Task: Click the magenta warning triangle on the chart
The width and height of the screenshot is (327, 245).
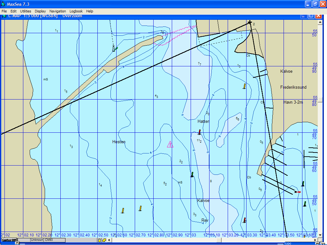Action: coord(170,145)
